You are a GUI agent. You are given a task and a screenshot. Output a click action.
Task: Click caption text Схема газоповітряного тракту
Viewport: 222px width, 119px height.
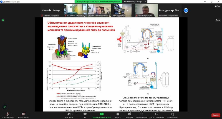point(146,104)
